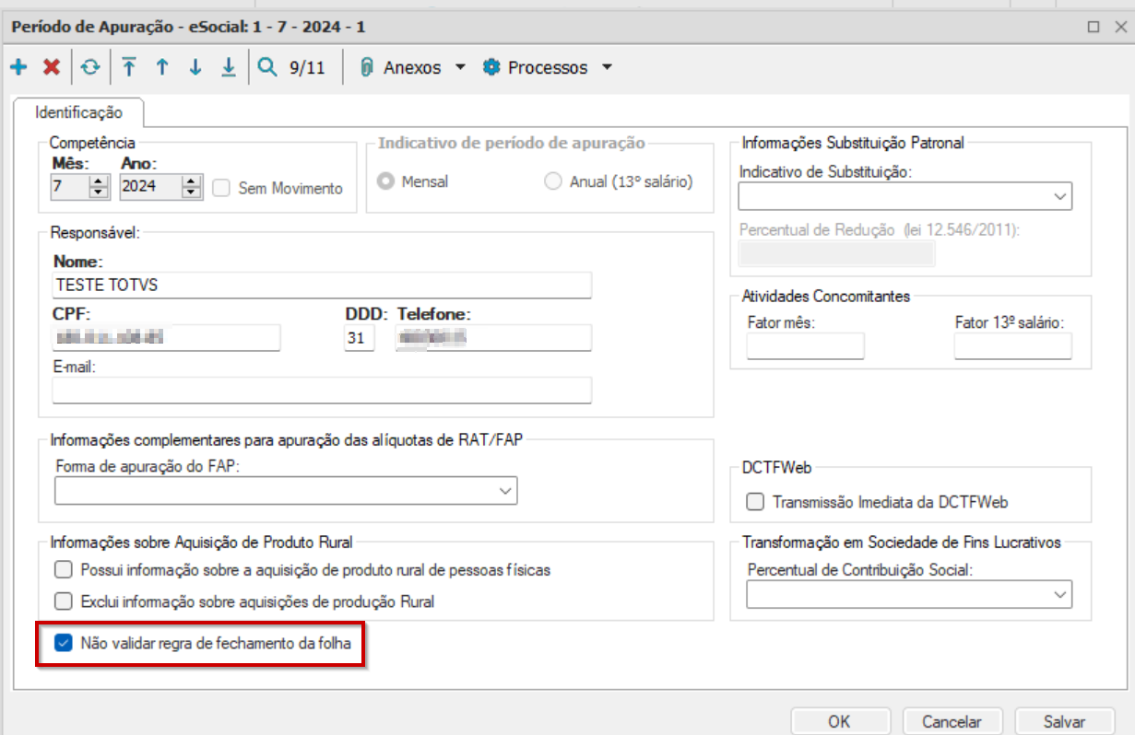1135x735 pixels.
Task: Open Indicativo de Substituição dropdown
Action: click(x=1062, y=197)
